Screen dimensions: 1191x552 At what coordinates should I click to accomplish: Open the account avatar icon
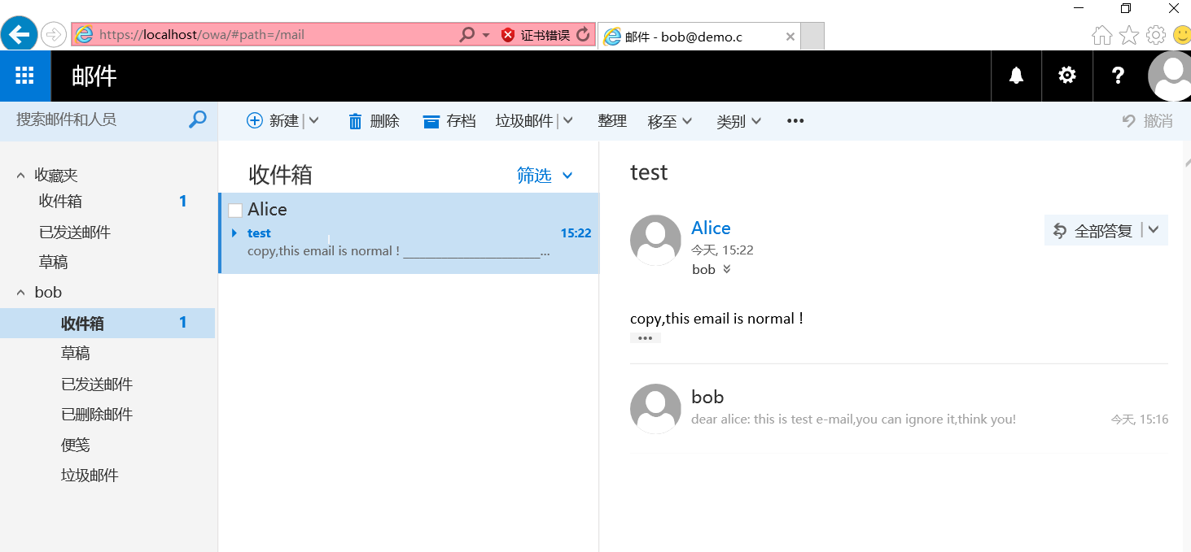(x=1170, y=76)
